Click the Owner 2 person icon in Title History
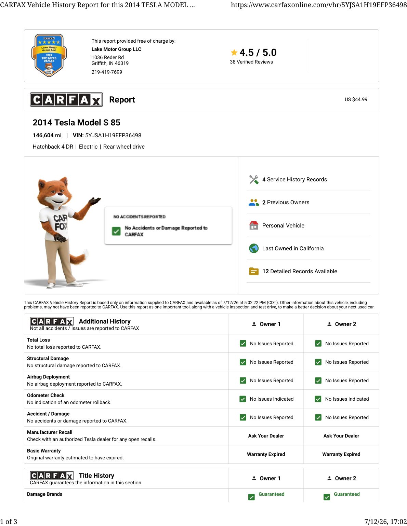Viewport: 407px width, 526px height. tap(329, 478)
